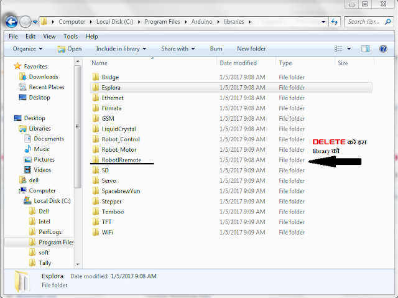Open the View menu
This screenshot has height=298, width=398.
pyautogui.click(x=49, y=37)
